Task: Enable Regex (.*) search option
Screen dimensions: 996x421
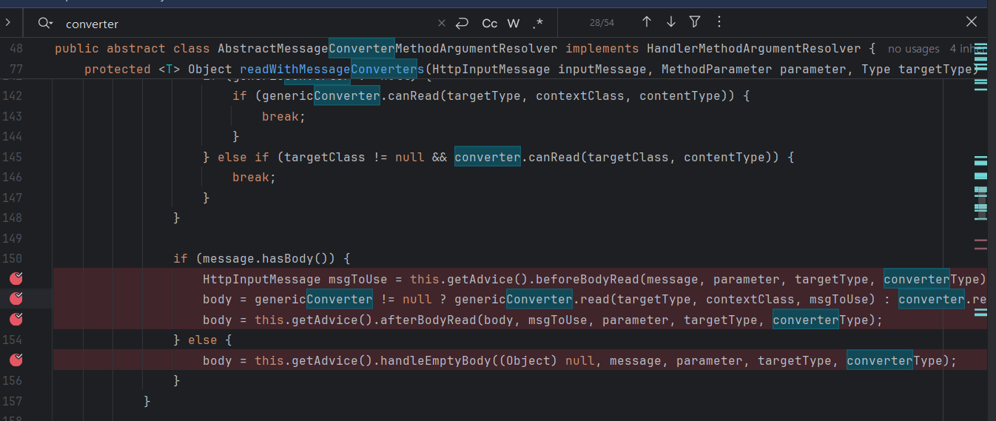Action: tap(538, 23)
